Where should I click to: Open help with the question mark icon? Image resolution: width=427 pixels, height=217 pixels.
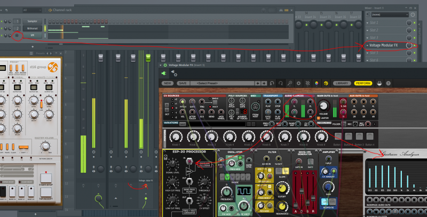389,83
